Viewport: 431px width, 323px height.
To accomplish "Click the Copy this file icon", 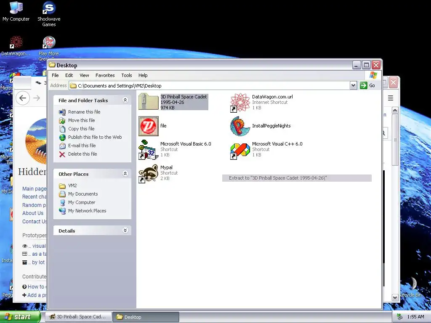I will point(62,129).
